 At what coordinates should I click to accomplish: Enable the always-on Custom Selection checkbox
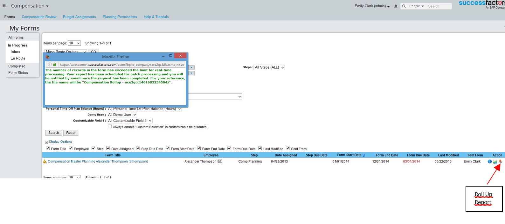(110, 127)
